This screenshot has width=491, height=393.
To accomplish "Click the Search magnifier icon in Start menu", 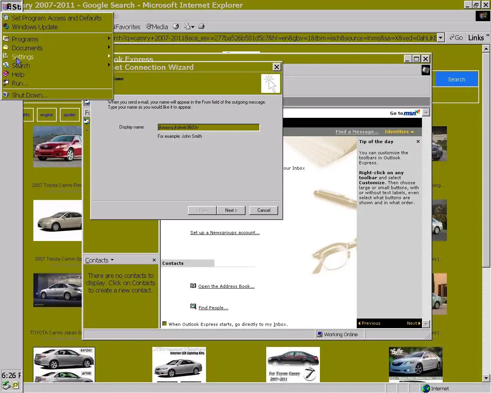I will [x=6, y=65].
